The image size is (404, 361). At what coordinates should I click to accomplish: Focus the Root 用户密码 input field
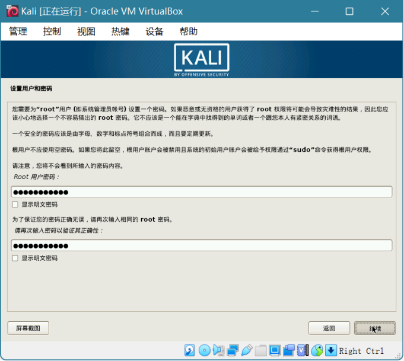pyautogui.click(x=202, y=192)
